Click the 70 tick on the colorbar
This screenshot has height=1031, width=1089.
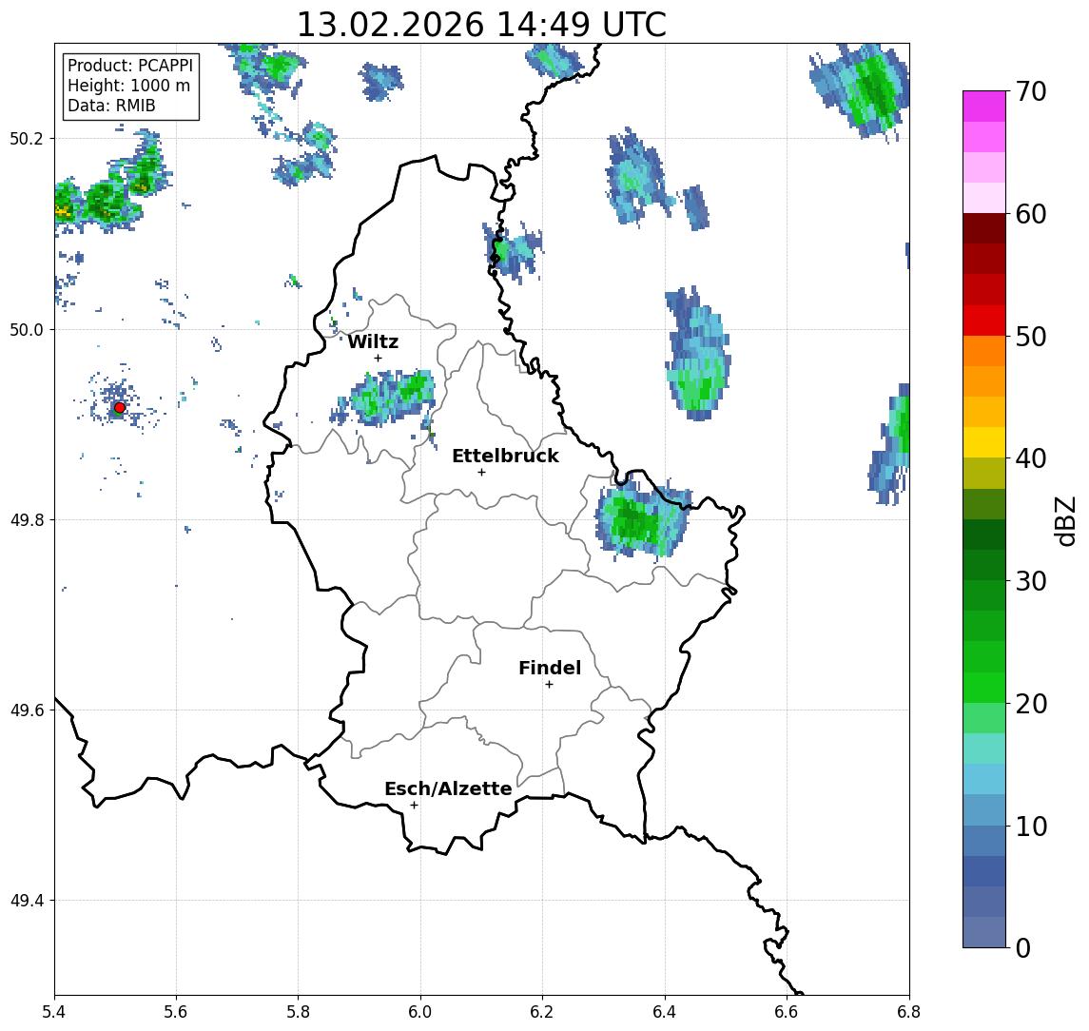(x=1031, y=91)
